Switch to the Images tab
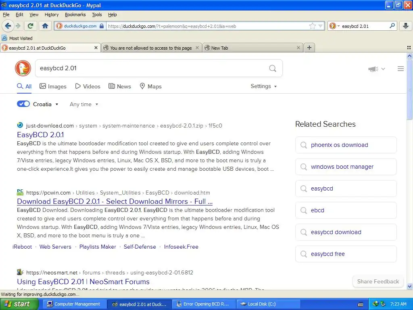 [53, 86]
